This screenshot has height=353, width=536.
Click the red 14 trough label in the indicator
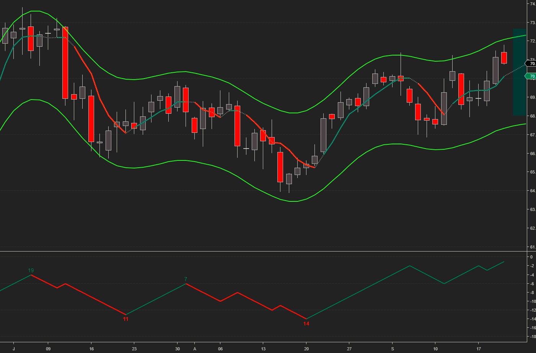pos(306,324)
